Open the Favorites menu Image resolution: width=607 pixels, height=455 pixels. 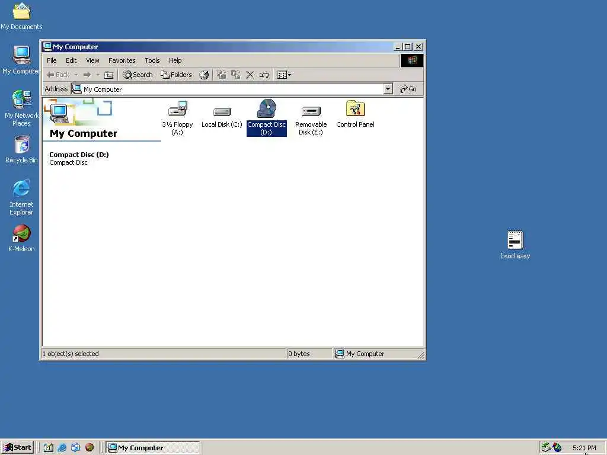[122, 60]
